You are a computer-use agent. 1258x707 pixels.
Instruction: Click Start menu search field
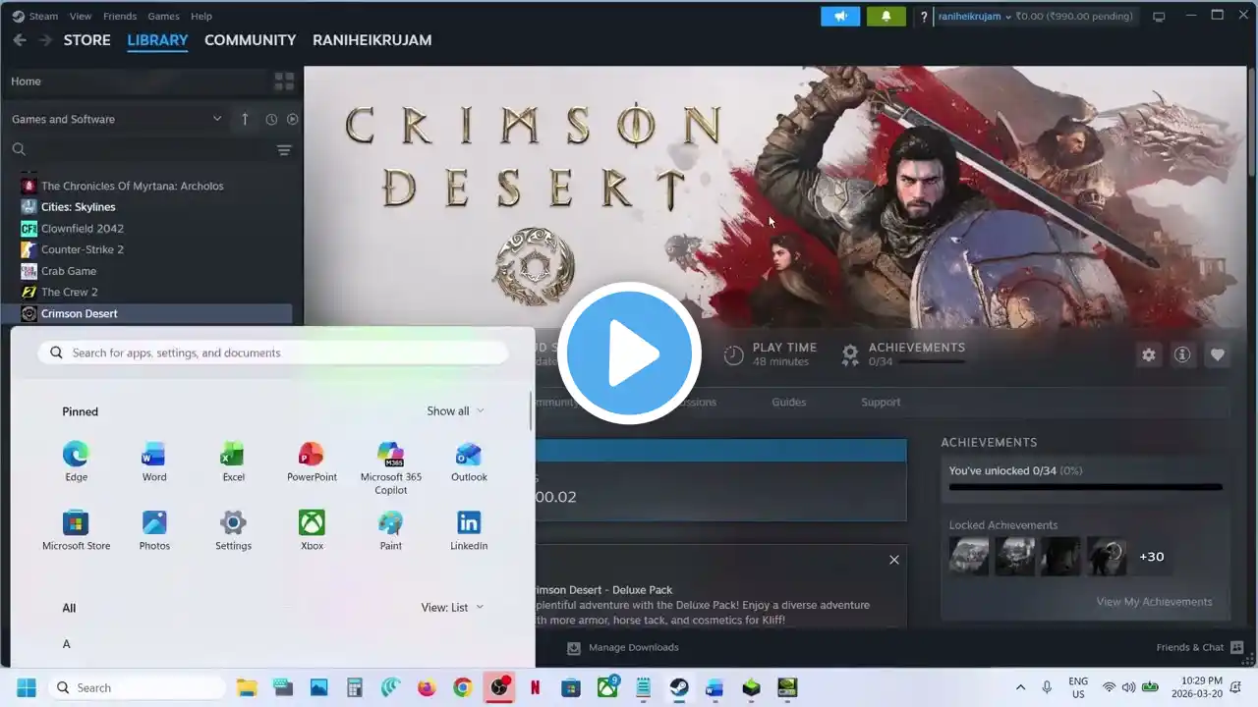point(273,353)
